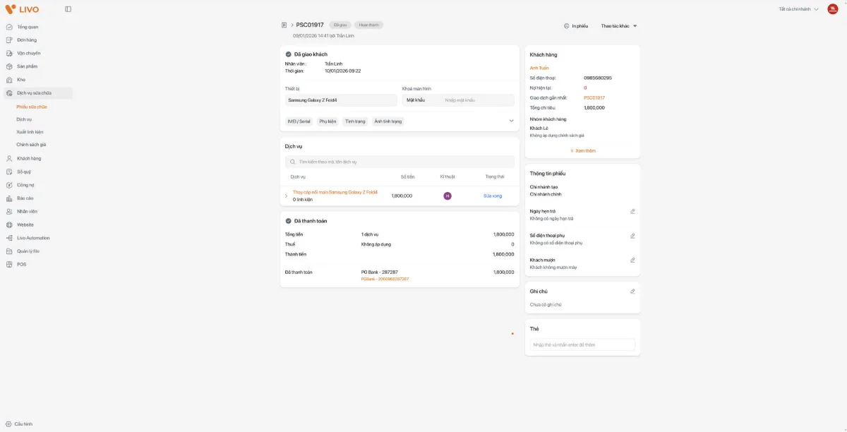Select the IMEI / Serial tab
This screenshot has width=847, height=432.
click(x=299, y=121)
